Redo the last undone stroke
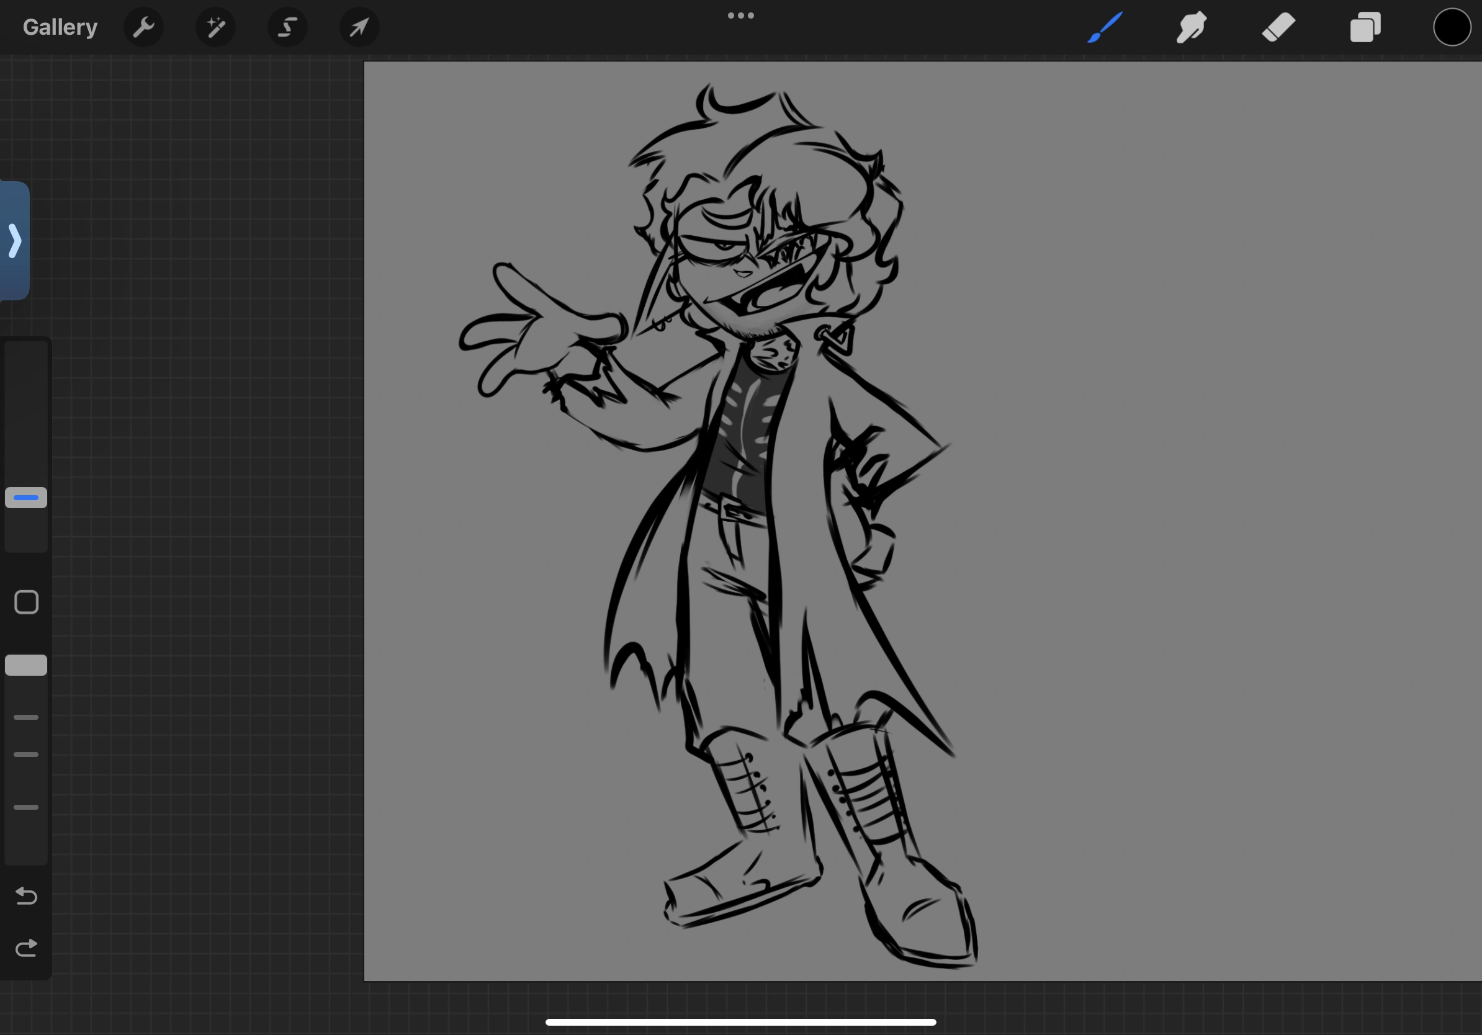Screen dimensions: 1482x1035 pos(27,948)
